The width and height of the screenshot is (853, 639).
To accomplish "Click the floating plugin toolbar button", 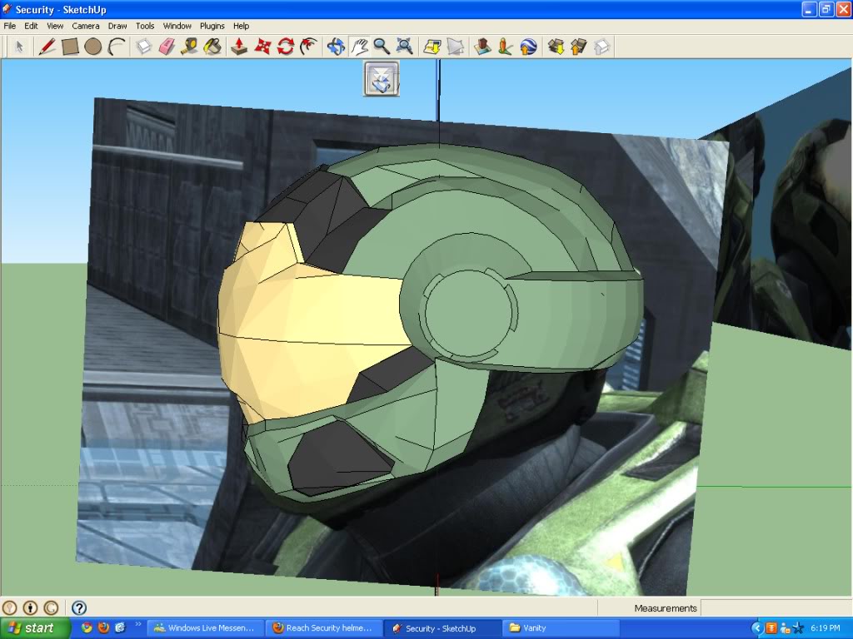I will [x=382, y=79].
